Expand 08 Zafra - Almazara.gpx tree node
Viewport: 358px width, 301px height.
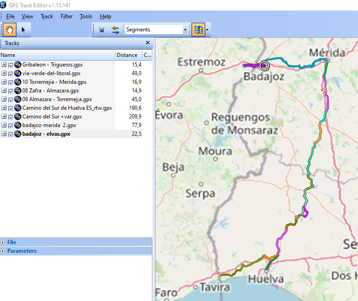pyautogui.click(x=4, y=91)
